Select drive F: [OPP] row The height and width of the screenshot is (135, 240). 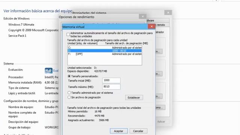tap(105, 54)
